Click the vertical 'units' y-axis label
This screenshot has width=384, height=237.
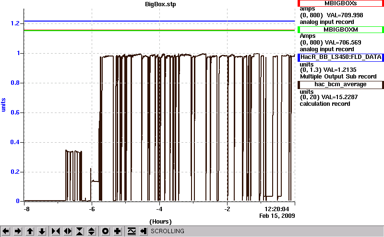pos(3,105)
